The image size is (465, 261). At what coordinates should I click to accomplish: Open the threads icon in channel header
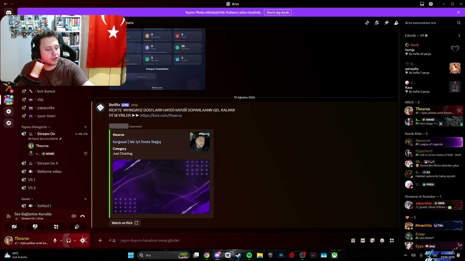point(367,22)
